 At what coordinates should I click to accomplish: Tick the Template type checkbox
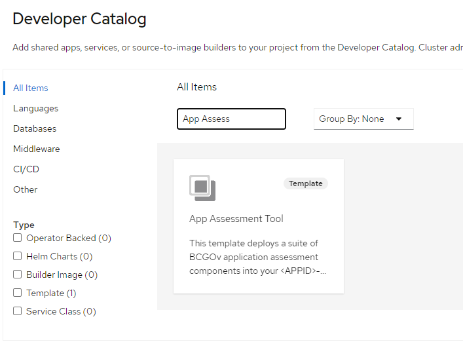[18, 293]
